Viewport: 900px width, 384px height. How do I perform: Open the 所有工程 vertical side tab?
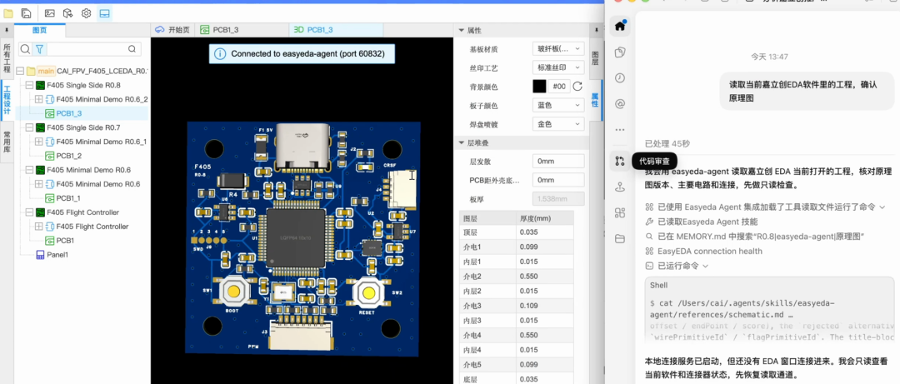pyautogui.click(x=7, y=58)
